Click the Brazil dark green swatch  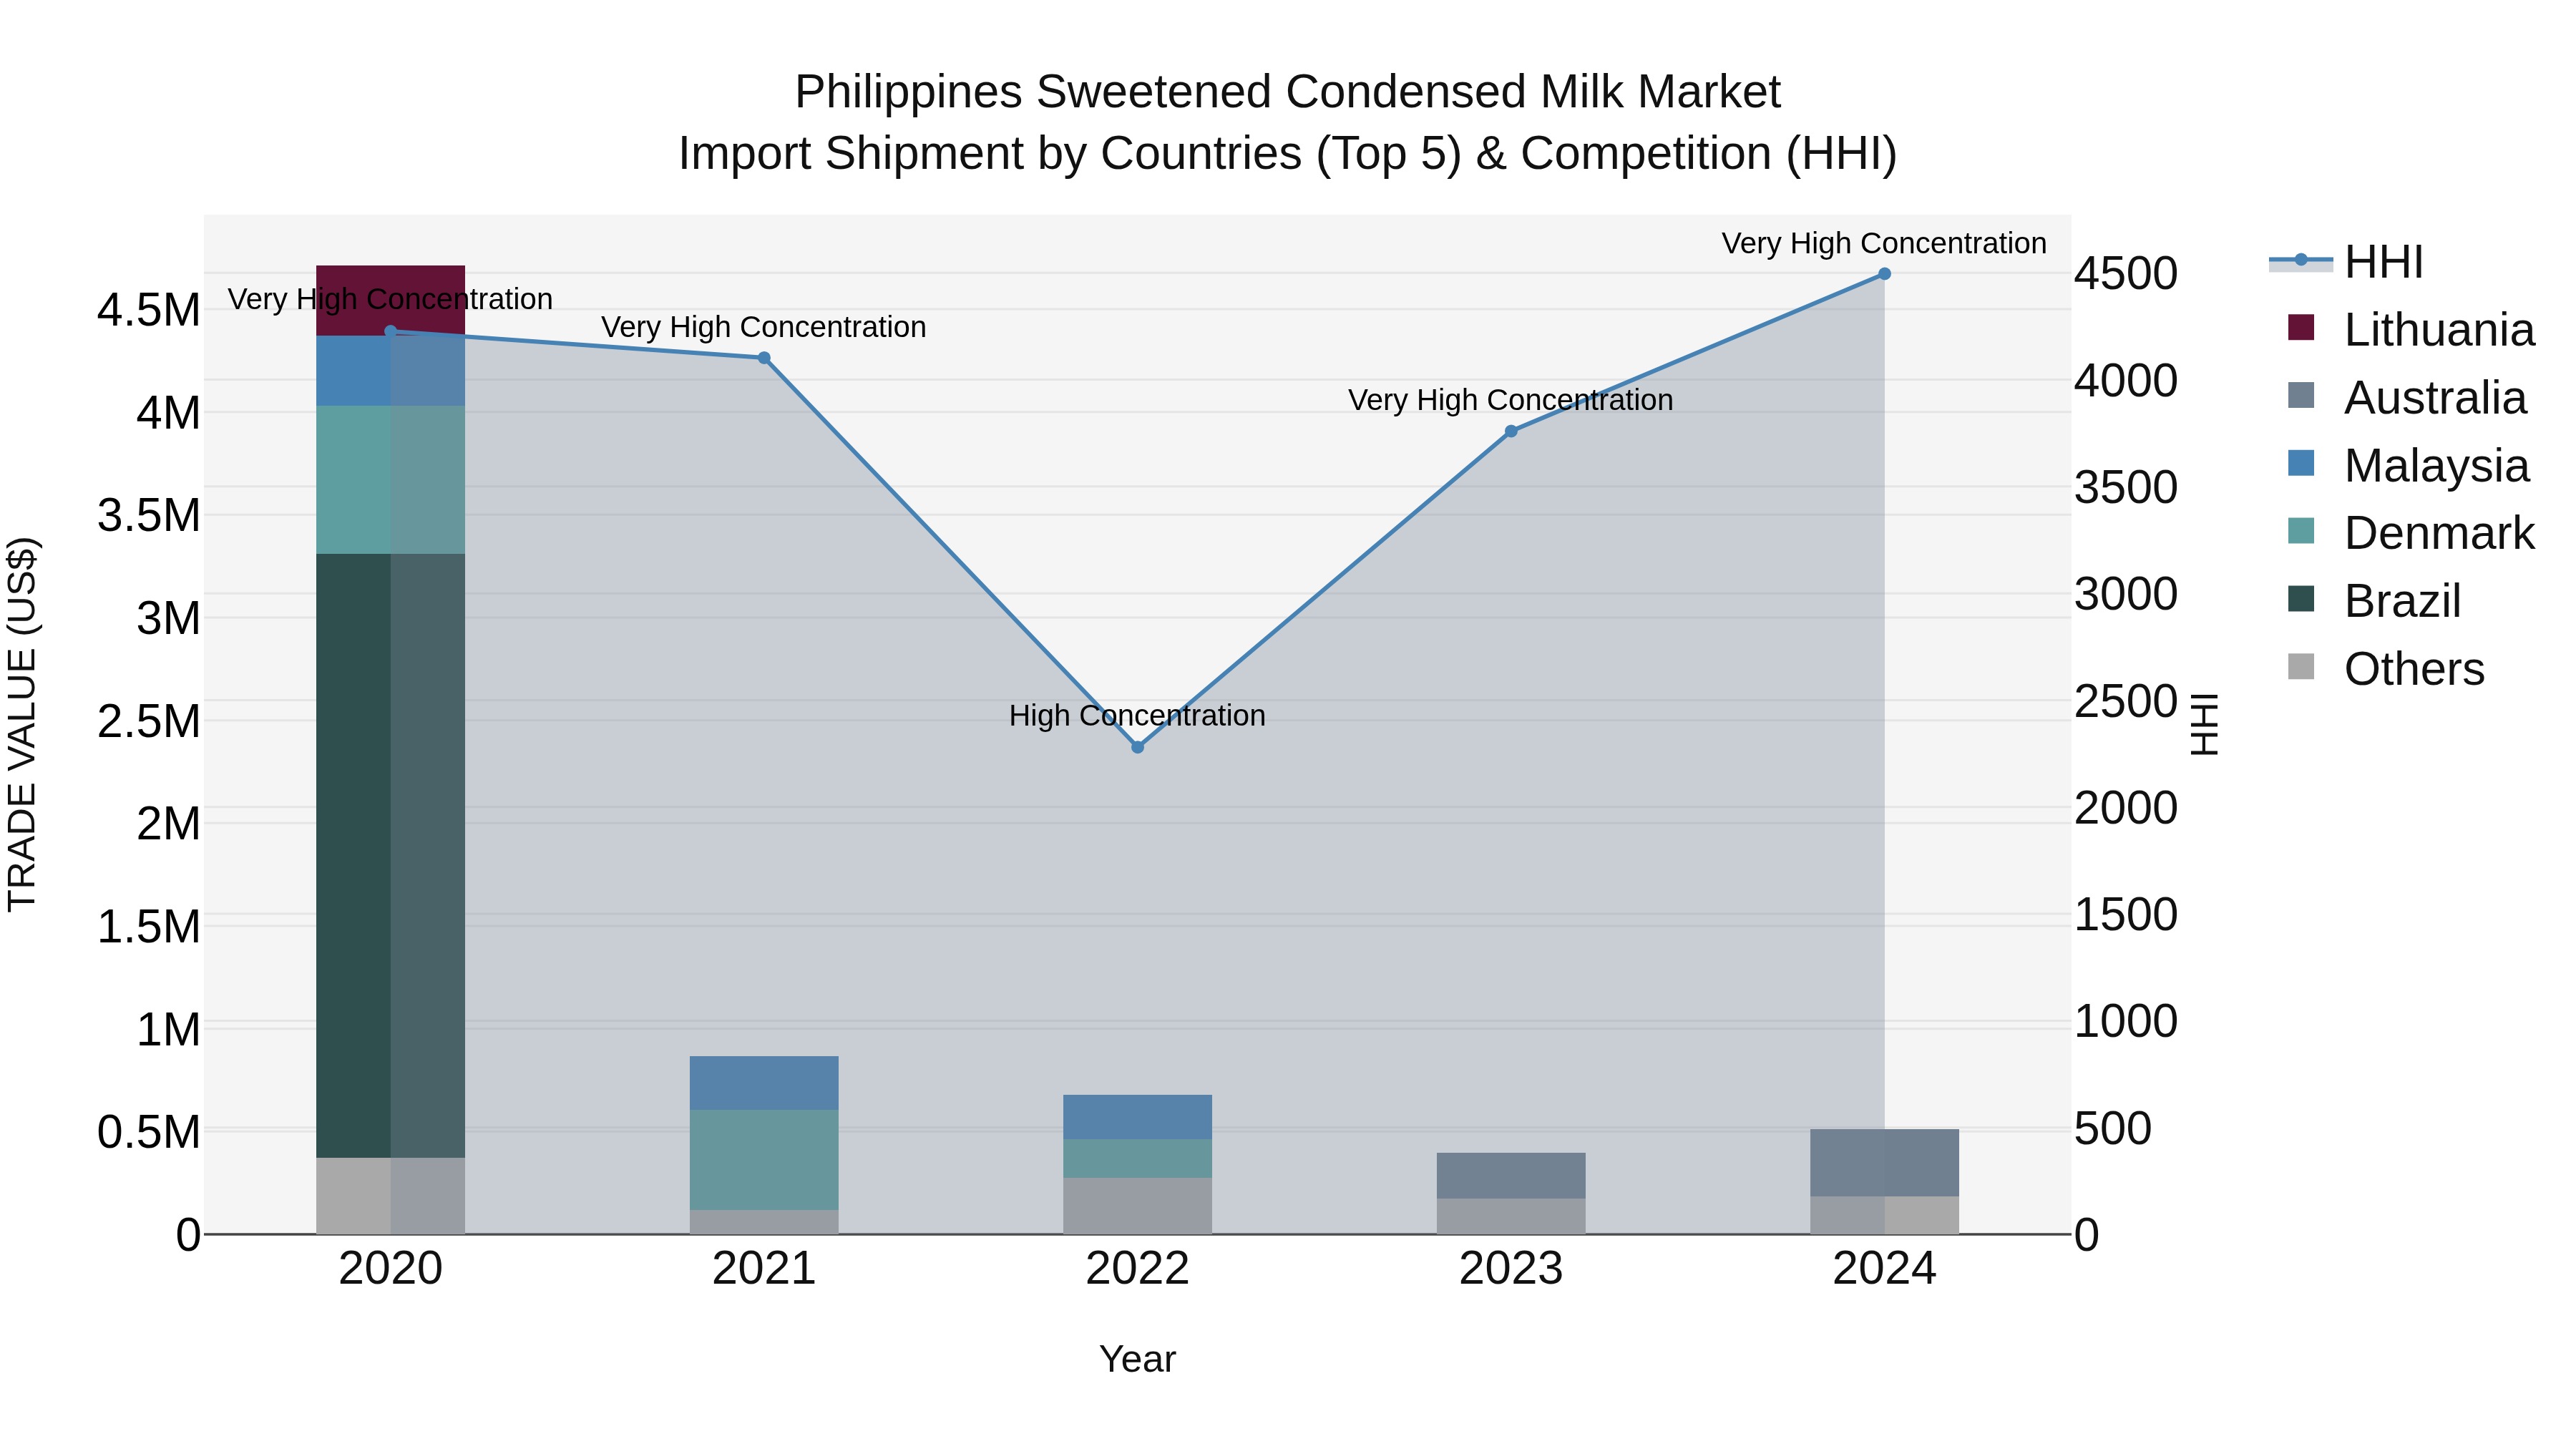pos(2301,599)
